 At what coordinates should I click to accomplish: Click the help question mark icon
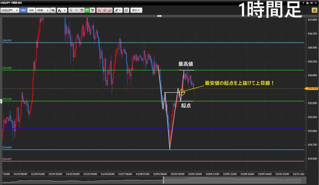(303, 3)
